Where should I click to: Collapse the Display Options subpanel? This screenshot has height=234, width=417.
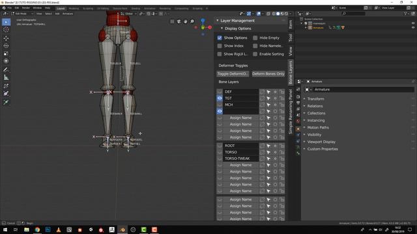[222, 29]
